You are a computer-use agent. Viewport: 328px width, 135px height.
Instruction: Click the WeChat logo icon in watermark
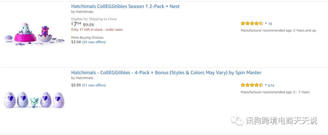(237, 121)
